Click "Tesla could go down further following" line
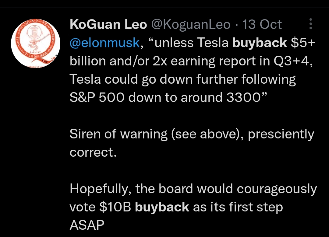This screenshot has width=329, height=237. pos(182,79)
